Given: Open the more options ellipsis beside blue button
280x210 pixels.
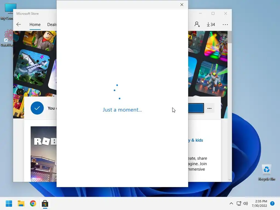Looking at the screenshot, I should click(x=209, y=108).
